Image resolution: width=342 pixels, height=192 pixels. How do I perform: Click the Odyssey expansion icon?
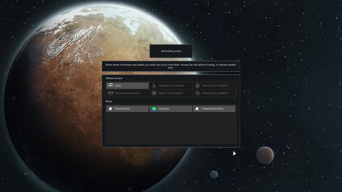[197, 93]
